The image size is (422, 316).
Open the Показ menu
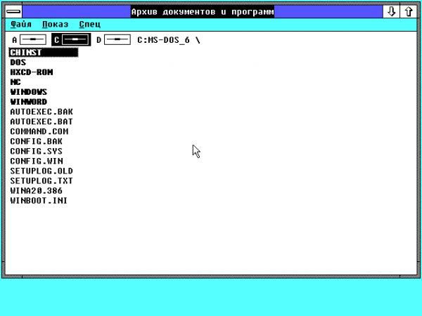click(x=54, y=25)
